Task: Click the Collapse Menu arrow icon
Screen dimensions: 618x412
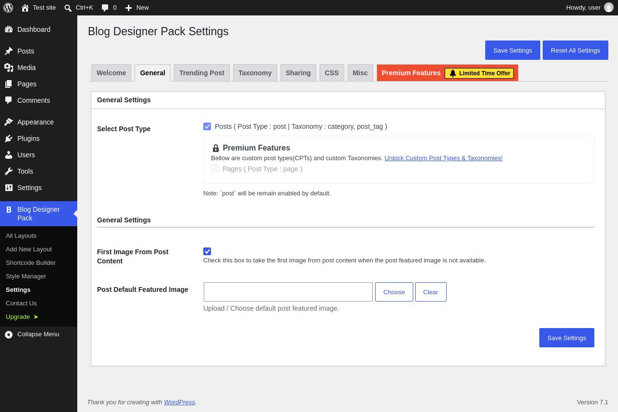Action: 9,334
